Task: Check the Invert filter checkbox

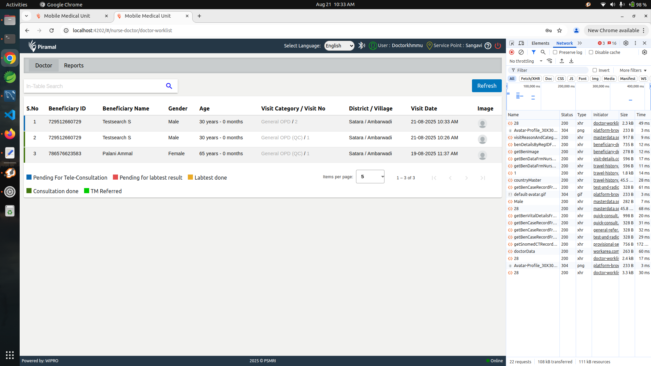Action: (595, 70)
